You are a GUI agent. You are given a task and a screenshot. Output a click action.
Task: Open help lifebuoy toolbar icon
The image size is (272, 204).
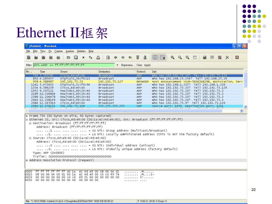(237, 57)
